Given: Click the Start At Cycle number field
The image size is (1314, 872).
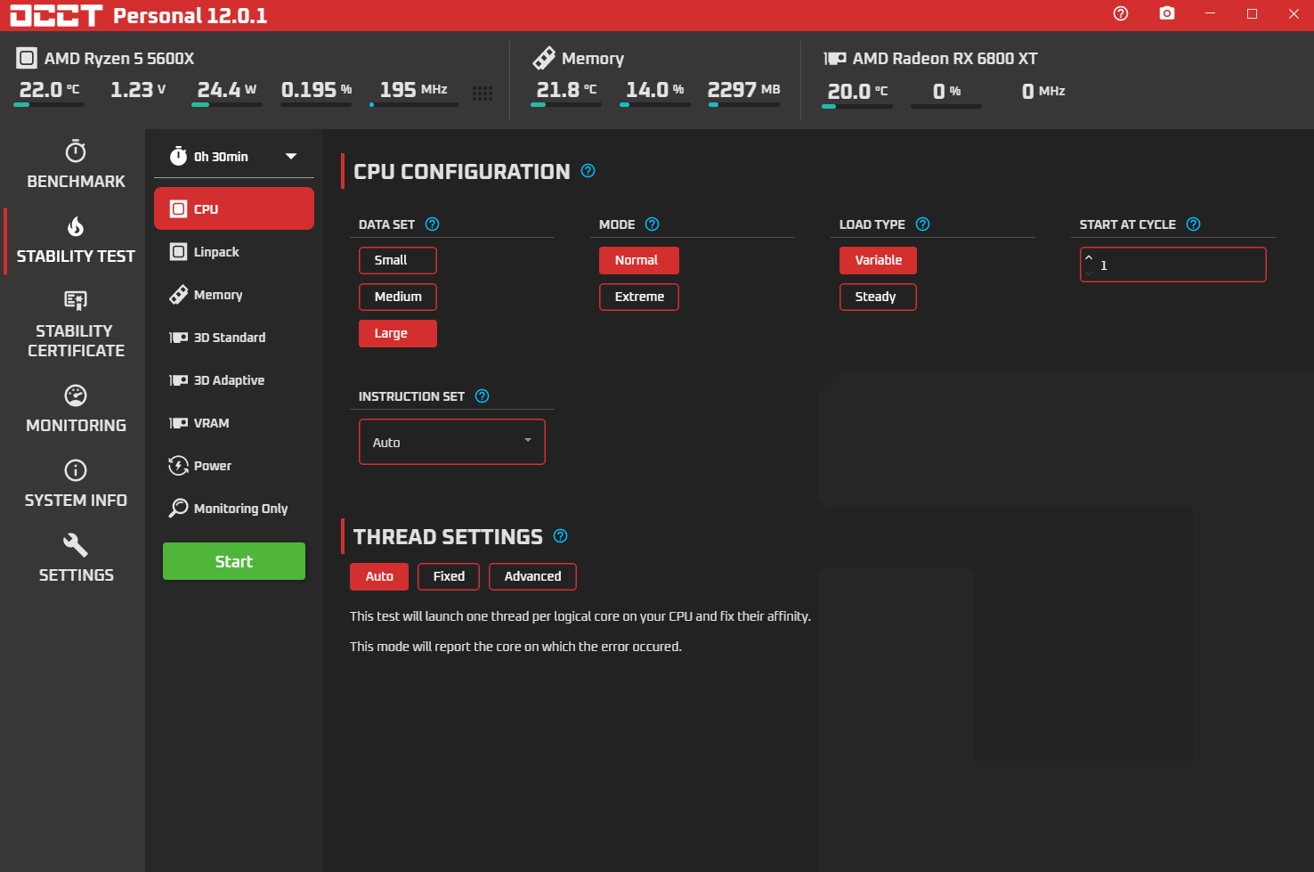Looking at the screenshot, I should coord(1173,265).
